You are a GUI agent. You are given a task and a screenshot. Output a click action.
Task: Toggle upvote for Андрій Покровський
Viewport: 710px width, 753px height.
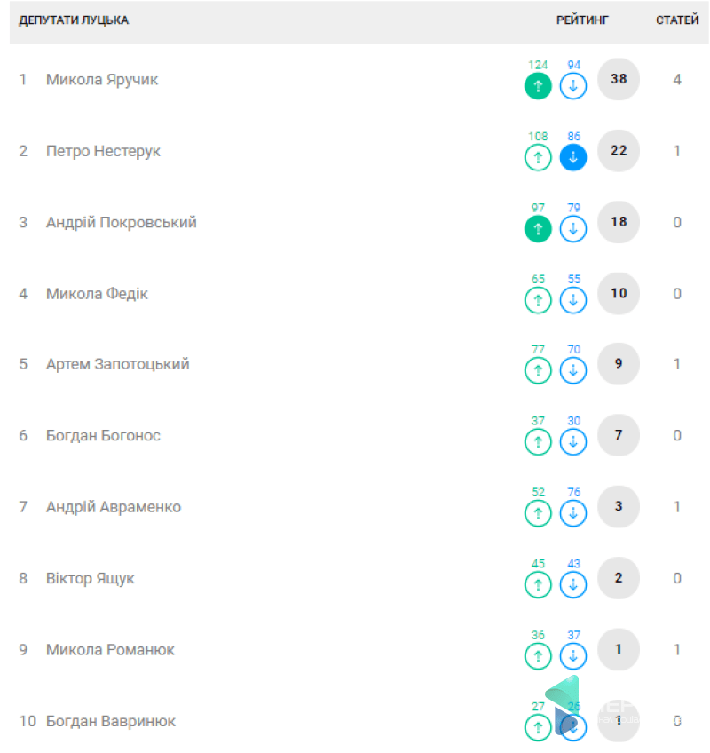538,228
